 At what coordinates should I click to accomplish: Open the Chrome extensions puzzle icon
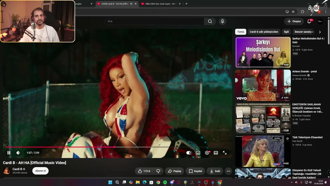coord(303,12)
